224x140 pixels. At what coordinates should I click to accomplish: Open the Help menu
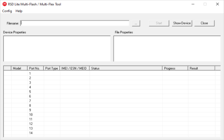point(19,11)
